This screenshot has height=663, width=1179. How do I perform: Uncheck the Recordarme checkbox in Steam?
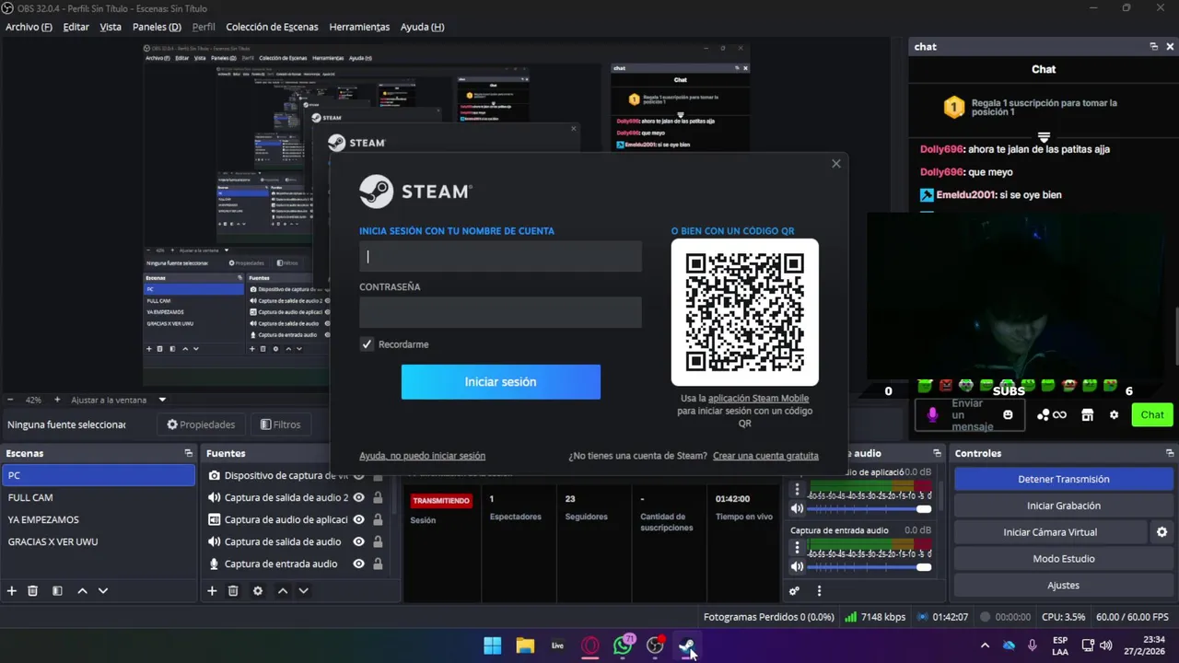pos(367,344)
